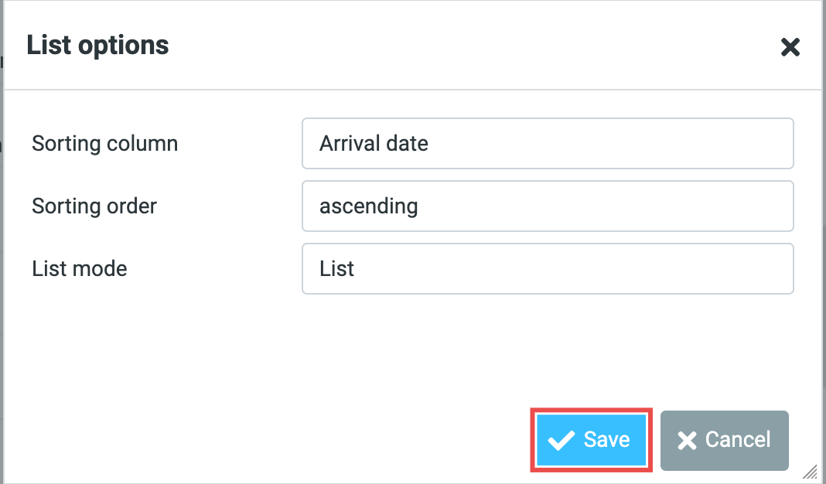Click the X icon on Cancel

[x=687, y=441]
